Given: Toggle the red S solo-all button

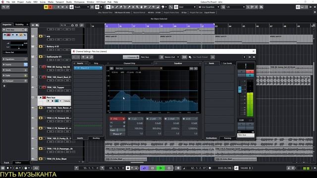Looking at the screenshot, I should pos(50,7).
